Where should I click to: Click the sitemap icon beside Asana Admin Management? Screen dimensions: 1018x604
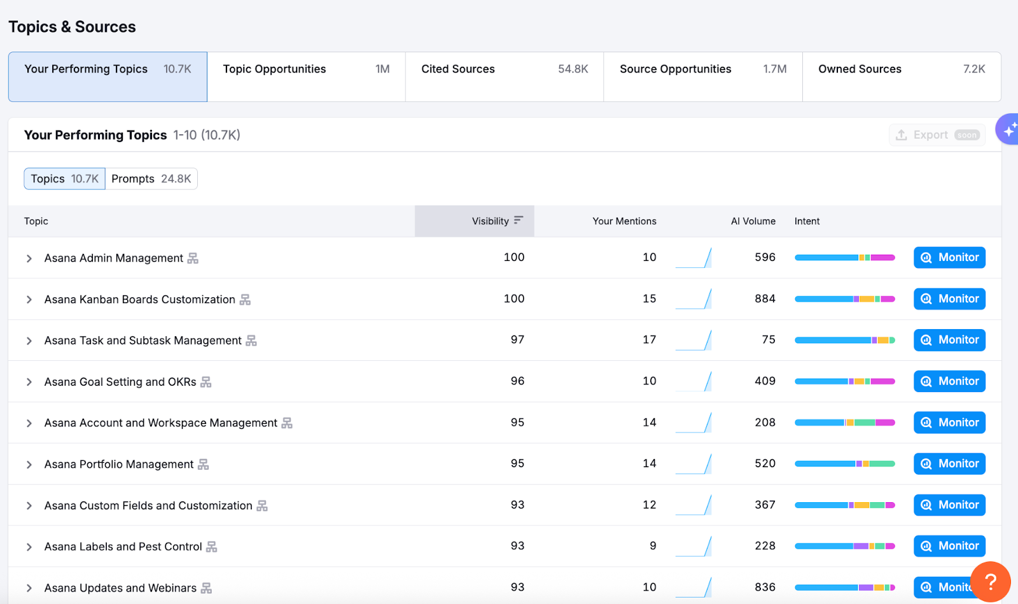[x=192, y=258]
